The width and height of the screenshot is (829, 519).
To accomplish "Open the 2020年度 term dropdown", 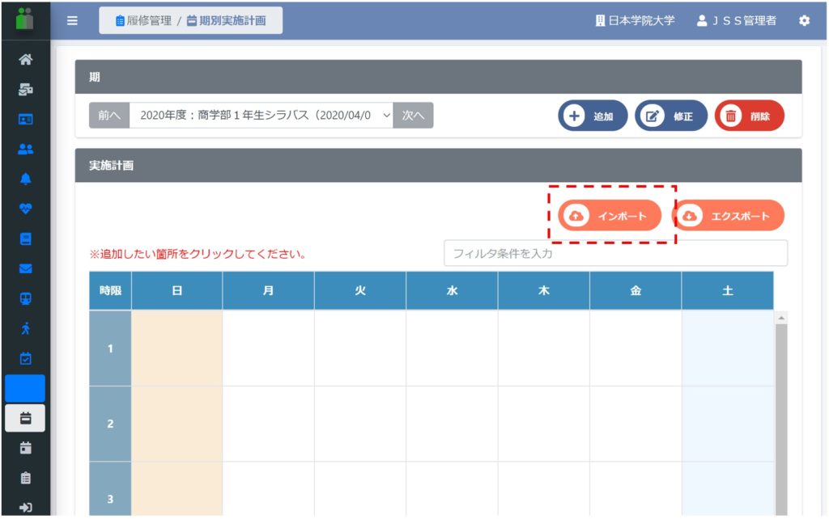I will pos(261,115).
